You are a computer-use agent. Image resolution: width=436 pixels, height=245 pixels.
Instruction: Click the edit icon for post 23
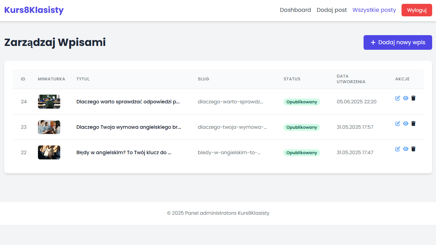pos(398,124)
